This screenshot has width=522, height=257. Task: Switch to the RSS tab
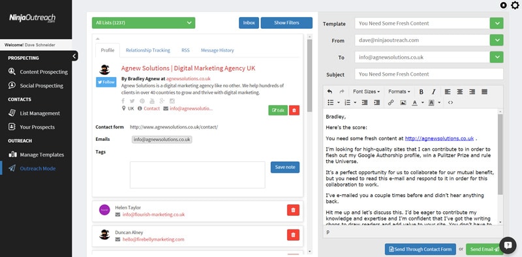(185, 50)
